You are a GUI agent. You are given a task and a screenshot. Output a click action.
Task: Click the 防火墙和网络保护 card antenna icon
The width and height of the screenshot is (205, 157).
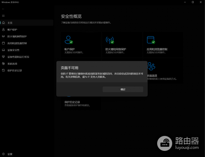coord(110,40)
